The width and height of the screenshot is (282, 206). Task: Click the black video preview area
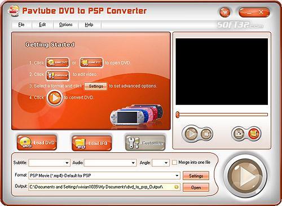[222, 72]
